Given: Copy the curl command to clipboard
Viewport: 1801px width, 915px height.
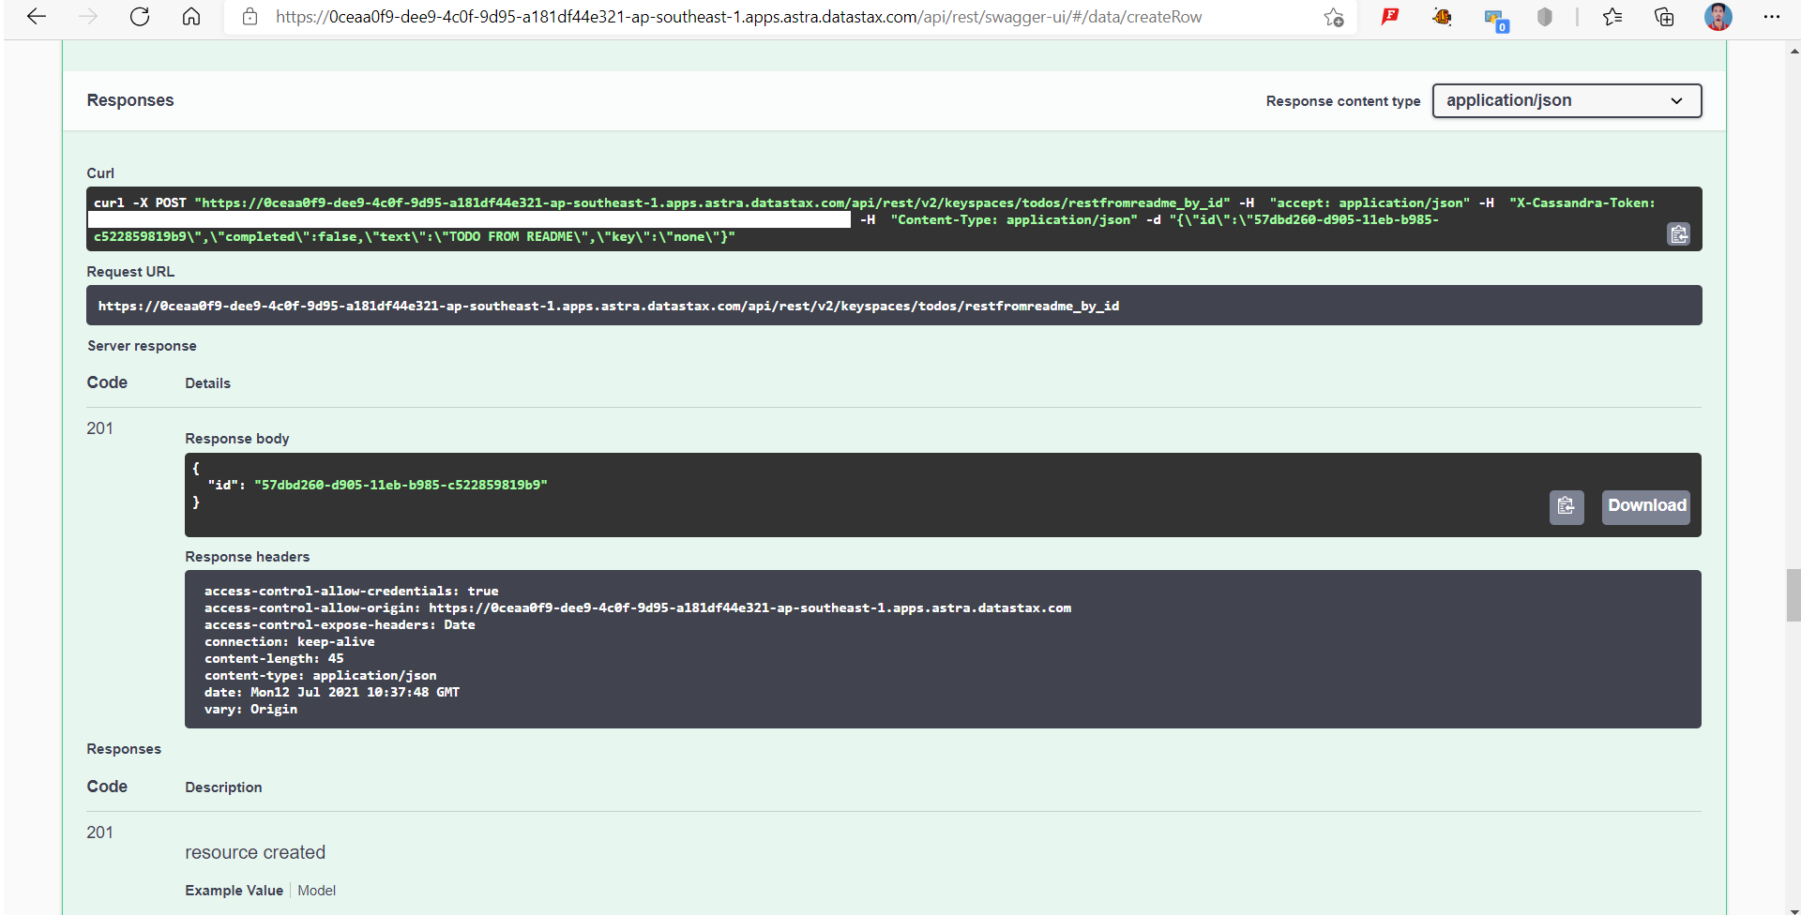Looking at the screenshot, I should pos(1679,234).
